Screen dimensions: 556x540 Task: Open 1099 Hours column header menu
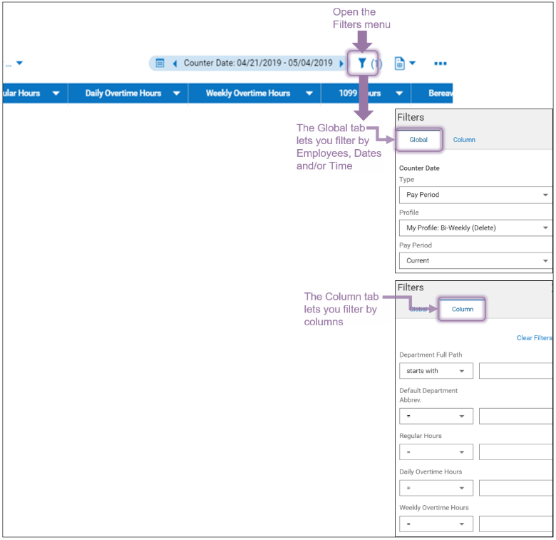[x=399, y=93]
